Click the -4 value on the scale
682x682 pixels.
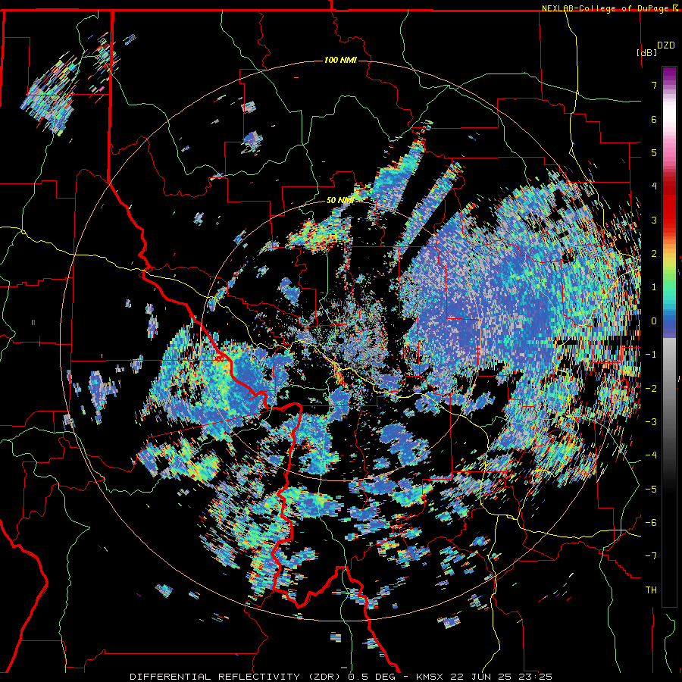tap(651, 455)
